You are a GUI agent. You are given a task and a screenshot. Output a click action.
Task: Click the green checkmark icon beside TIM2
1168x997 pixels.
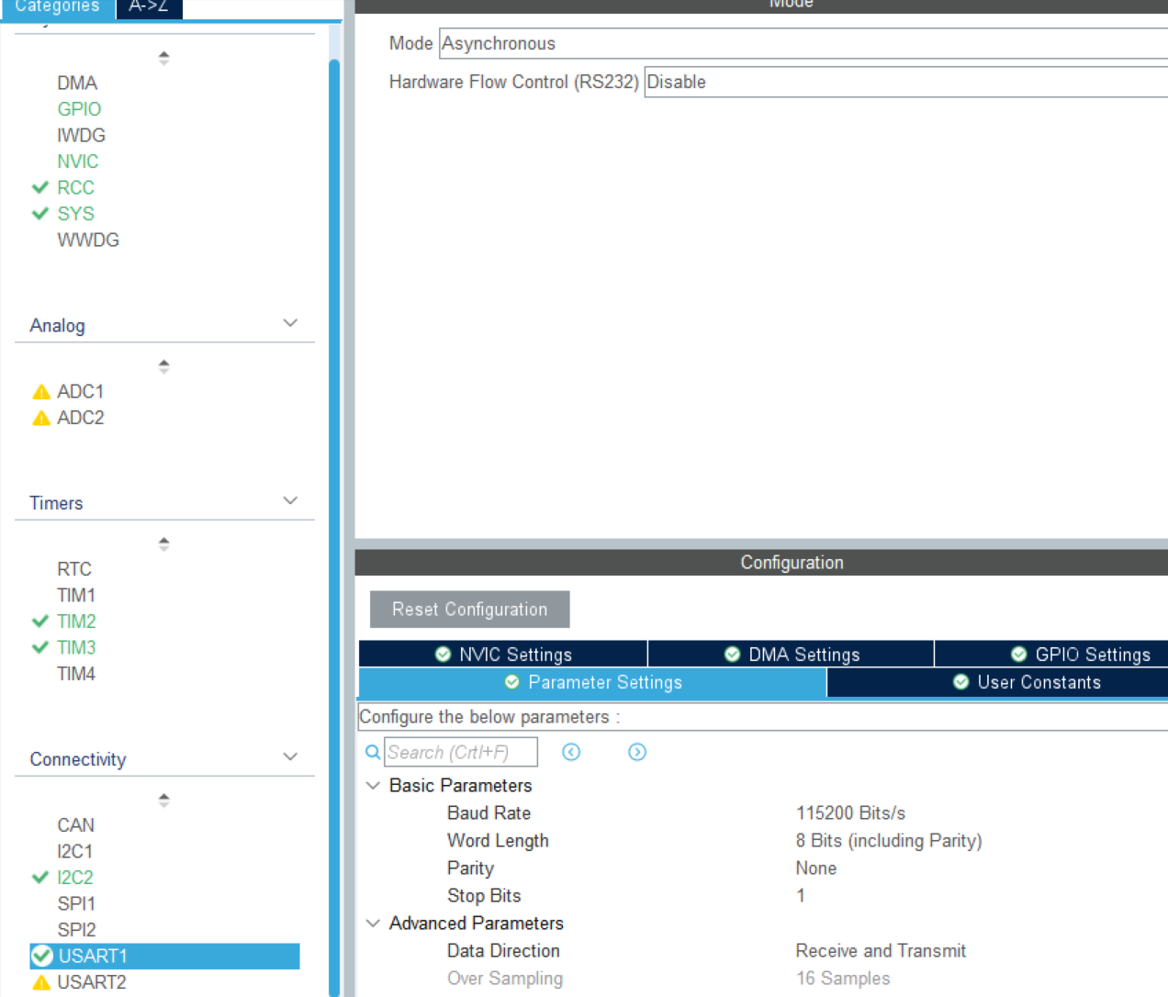(40, 622)
